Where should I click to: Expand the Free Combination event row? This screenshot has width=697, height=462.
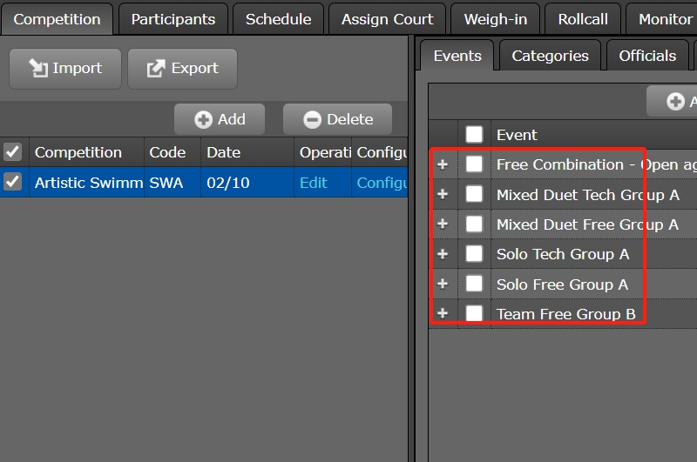(443, 164)
